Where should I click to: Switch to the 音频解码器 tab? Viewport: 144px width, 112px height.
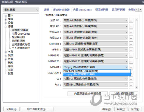tap(118, 10)
